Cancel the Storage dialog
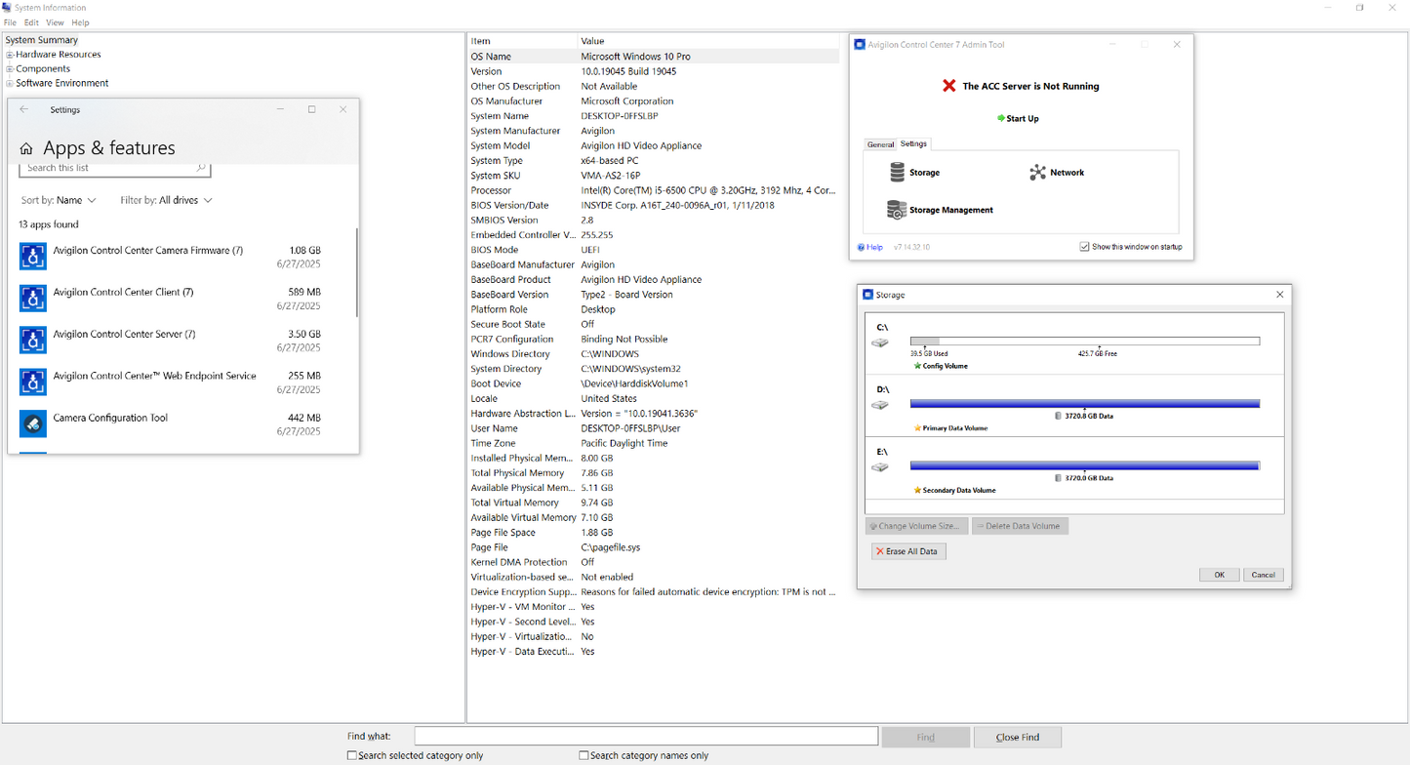1410x765 pixels. point(1263,575)
